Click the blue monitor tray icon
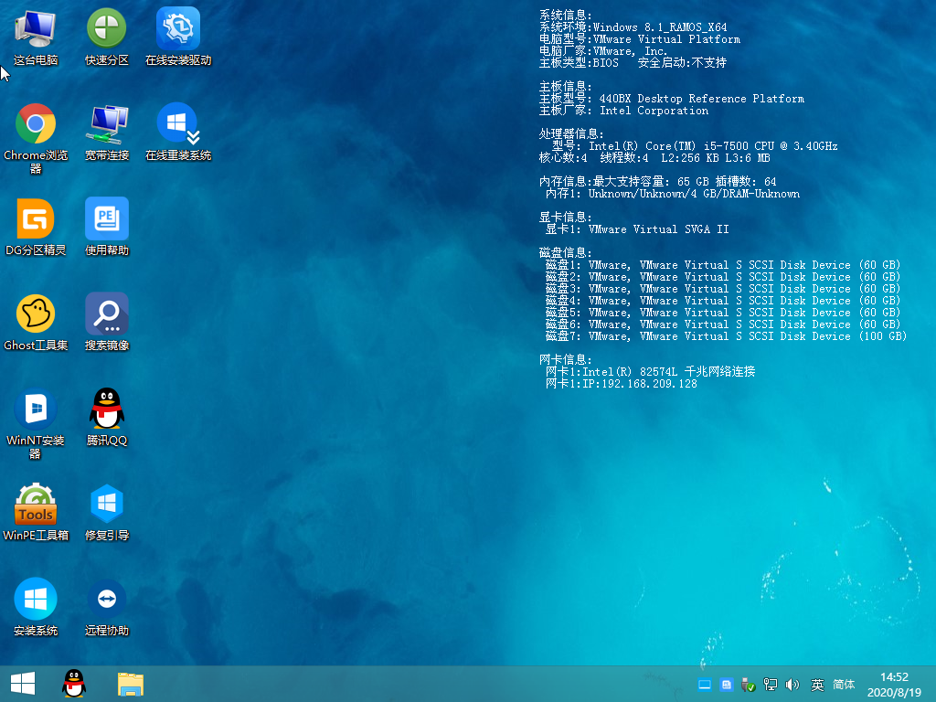Screen dimensions: 936x702 tap(705, 685)
